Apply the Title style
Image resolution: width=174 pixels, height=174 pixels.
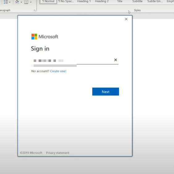[x=120, y=2]
